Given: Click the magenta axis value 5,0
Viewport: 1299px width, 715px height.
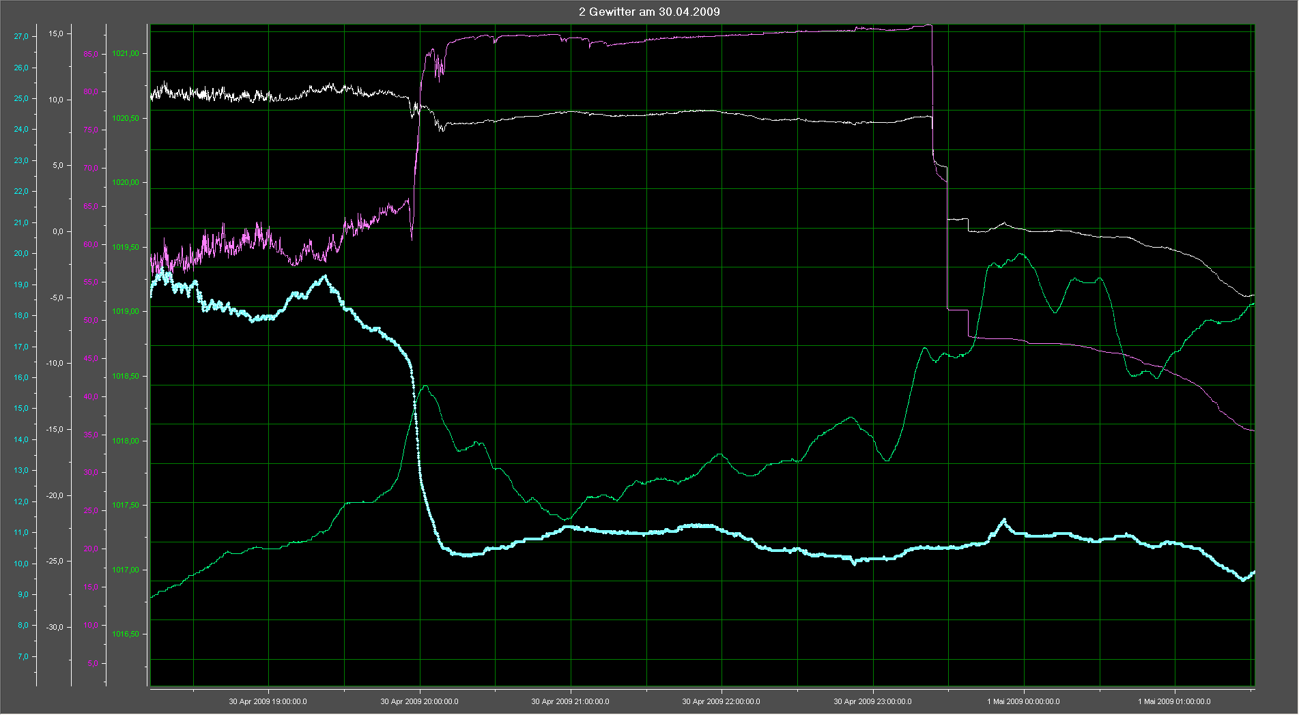Looking at the screenshot, I should tap(93, 663).
